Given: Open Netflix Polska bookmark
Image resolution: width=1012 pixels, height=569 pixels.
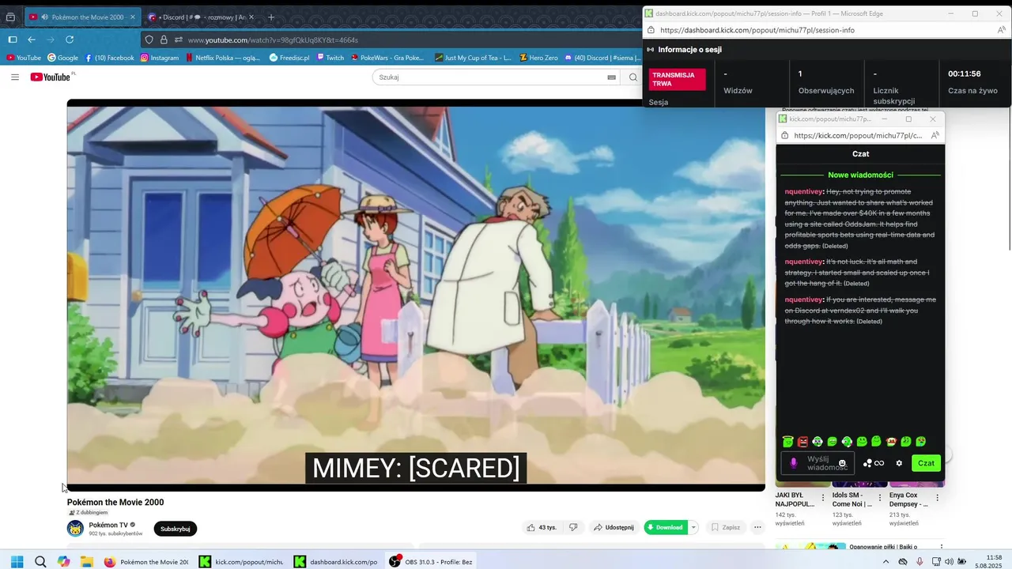Looking at the screenshot, I should click(x=223, y=58).
